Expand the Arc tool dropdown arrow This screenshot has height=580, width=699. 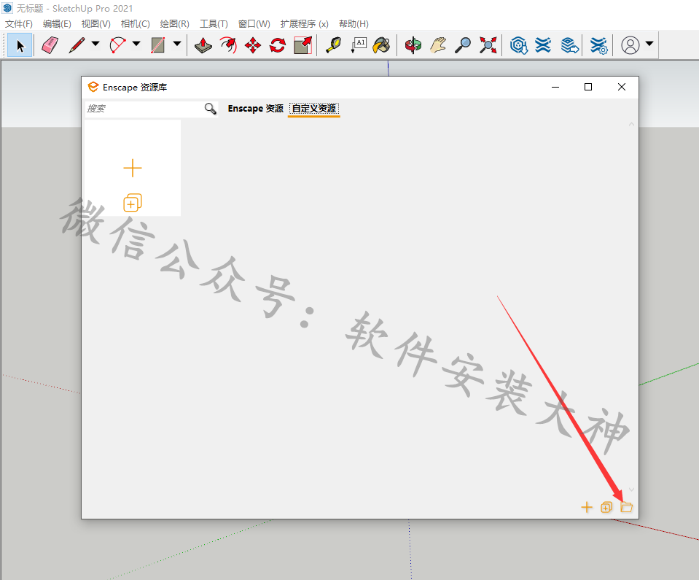[136, 44]
